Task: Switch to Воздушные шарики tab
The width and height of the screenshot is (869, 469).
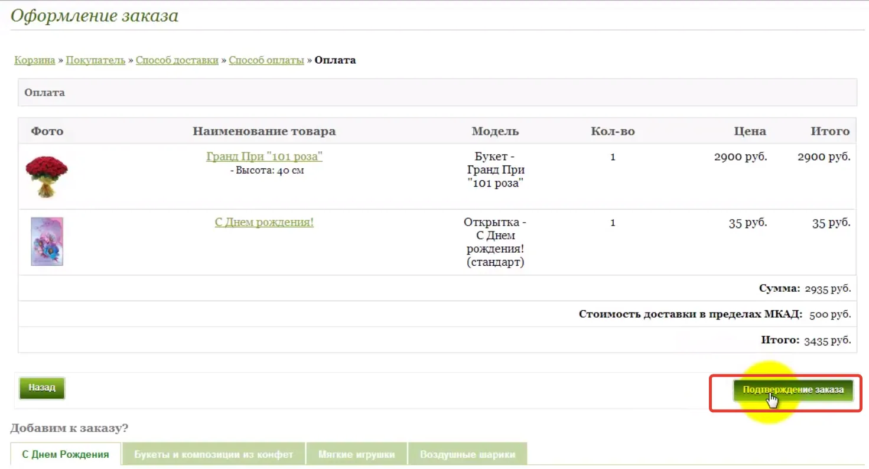Action: pos(467,454)
